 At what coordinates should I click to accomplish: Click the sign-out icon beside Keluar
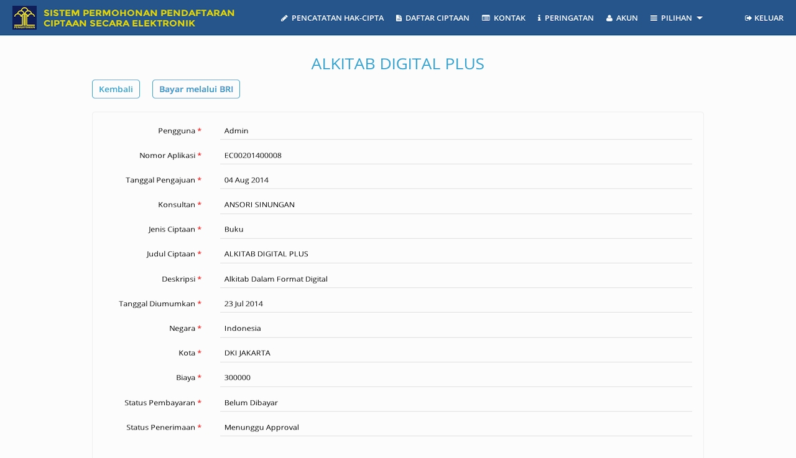748,18
